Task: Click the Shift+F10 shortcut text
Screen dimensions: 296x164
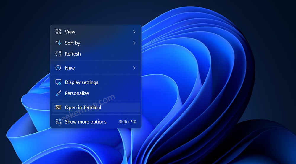Action: tap(127, 122)
